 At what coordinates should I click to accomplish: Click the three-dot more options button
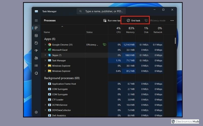point(172,21)
